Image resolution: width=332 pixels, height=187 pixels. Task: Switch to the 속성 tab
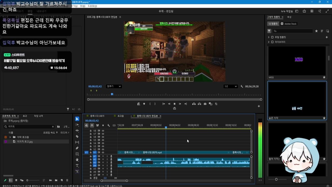[289, 17]
